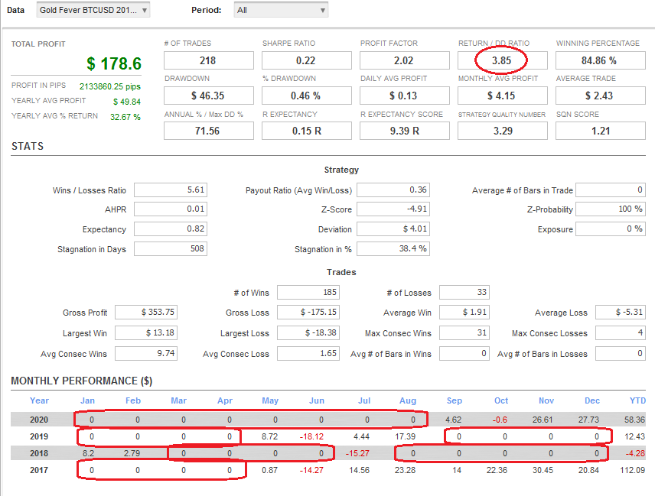Click 2017 November value 30.45
This screenshot has width=655, height=496.
[543, 470]
